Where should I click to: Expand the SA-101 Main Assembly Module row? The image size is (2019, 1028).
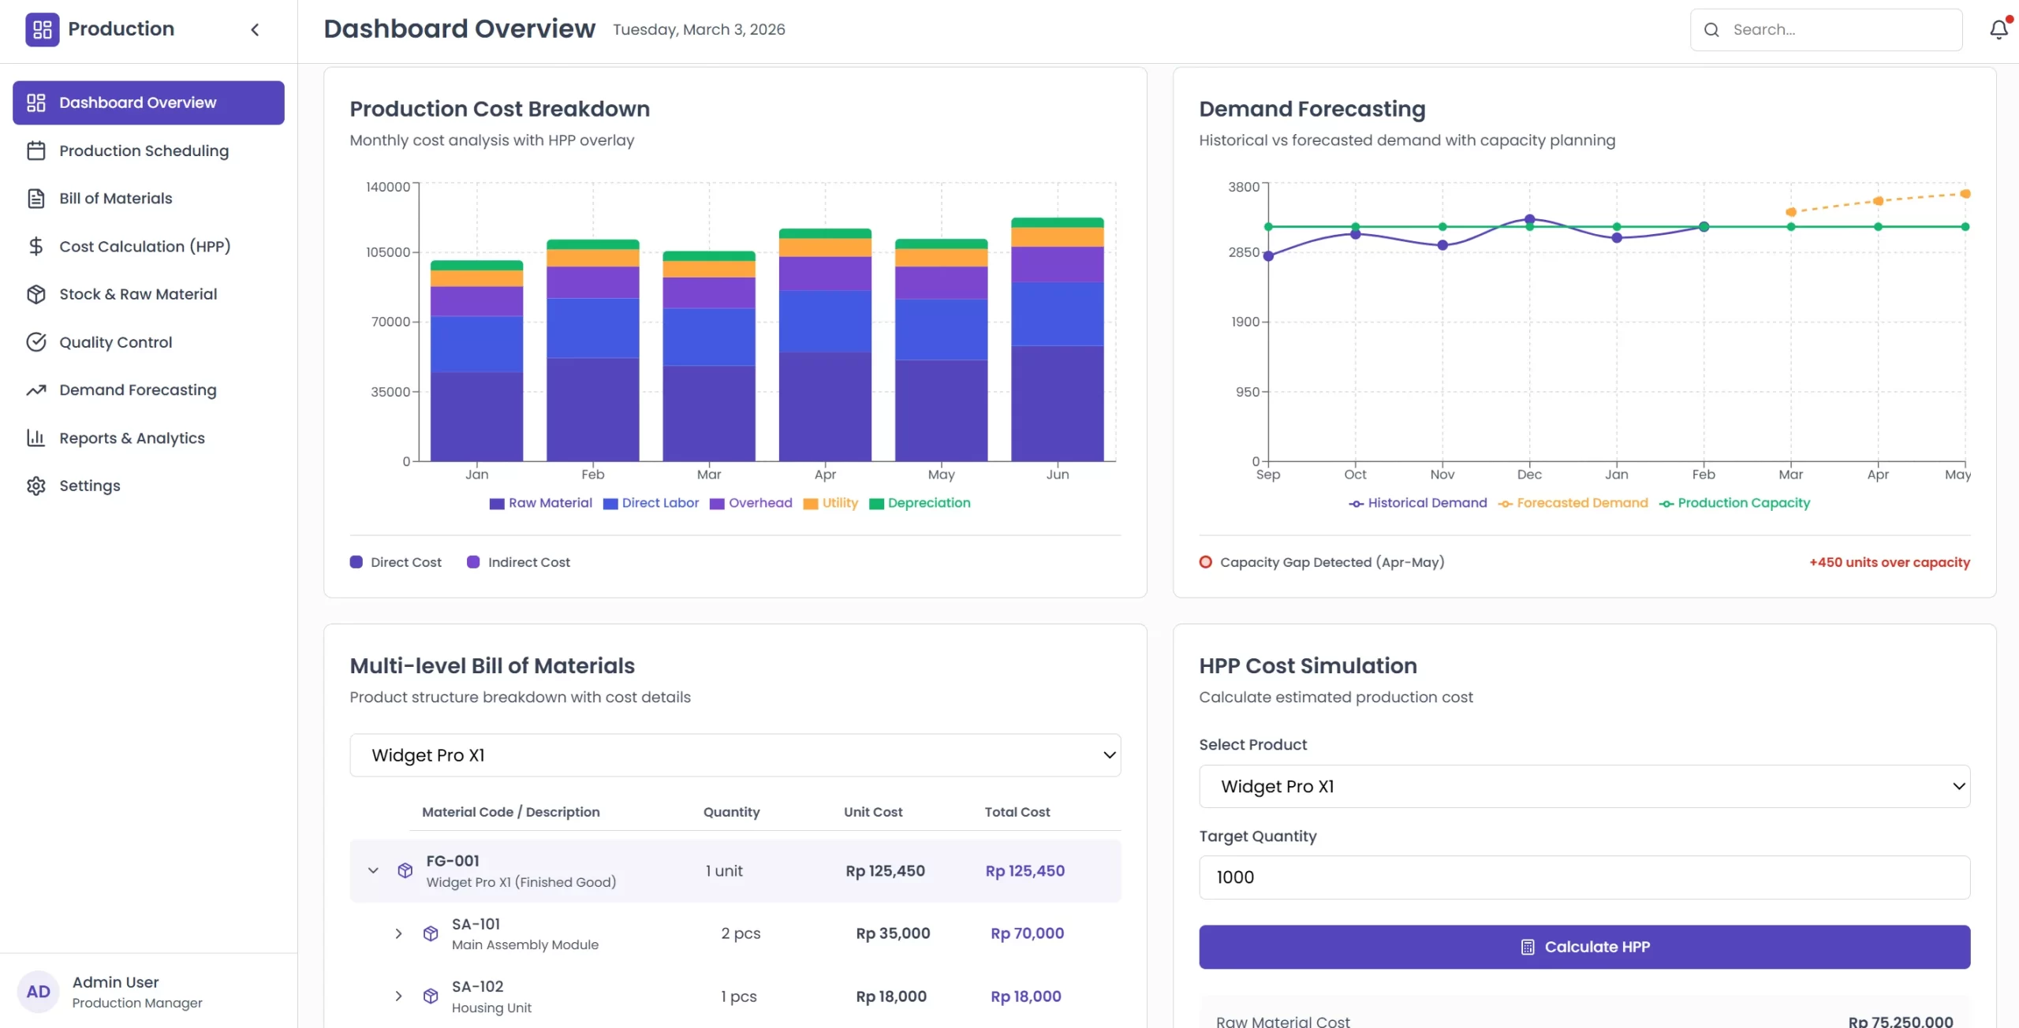[x=399, y=933]
